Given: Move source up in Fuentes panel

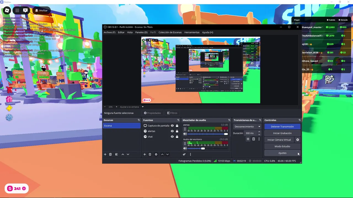Looking at the screenshot, I should click(x=162, y=155).
